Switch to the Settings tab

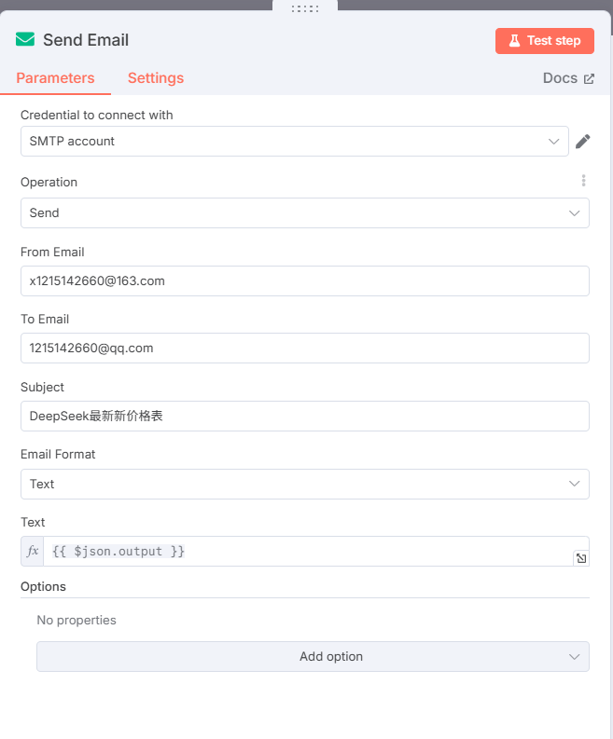(156, 78)
